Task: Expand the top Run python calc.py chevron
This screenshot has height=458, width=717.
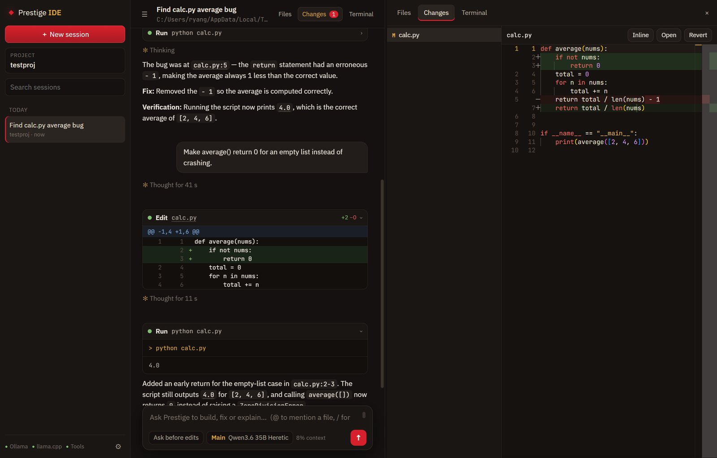Action: (361, 33)
